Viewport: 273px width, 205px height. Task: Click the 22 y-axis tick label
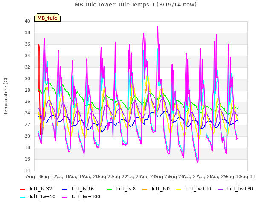point(27,124)
